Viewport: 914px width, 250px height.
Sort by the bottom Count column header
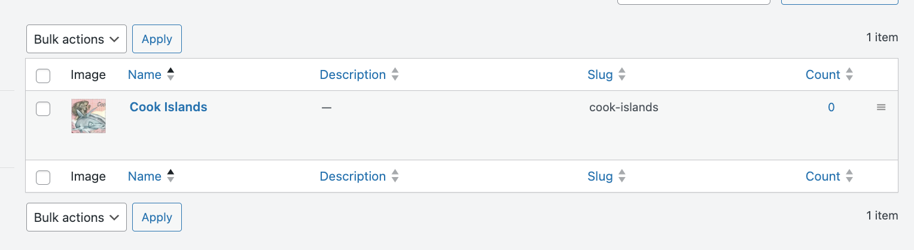tap(822, 176)
